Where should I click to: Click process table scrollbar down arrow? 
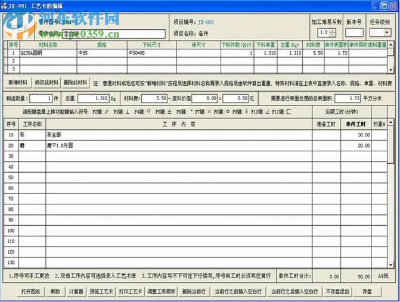tap(390, 265)
